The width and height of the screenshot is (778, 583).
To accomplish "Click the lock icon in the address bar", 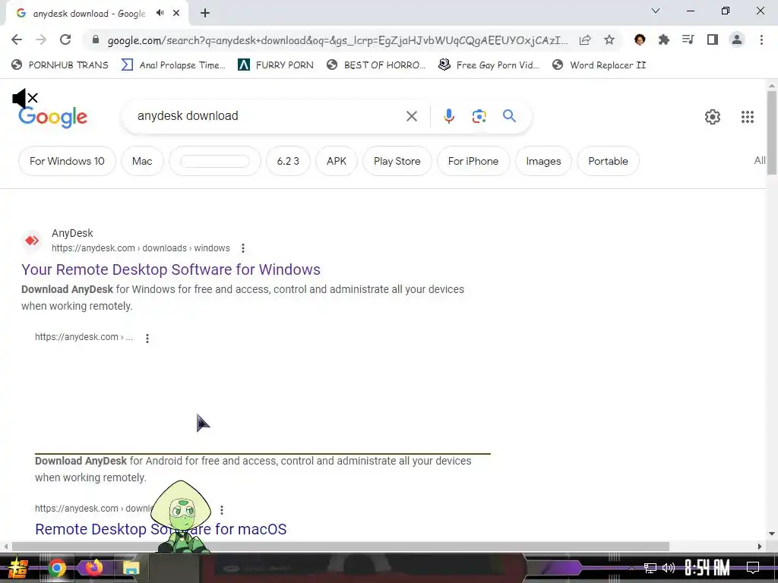I will [x=96, y=40].
